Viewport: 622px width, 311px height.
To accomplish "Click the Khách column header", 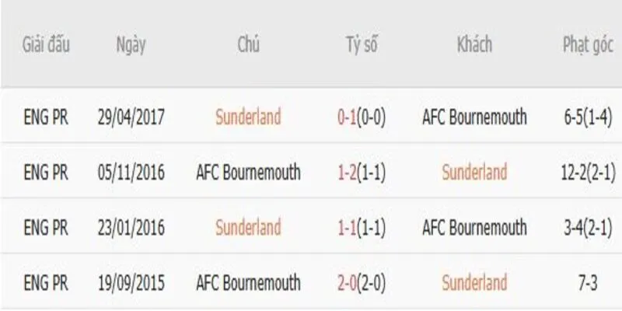I will 474,44.
